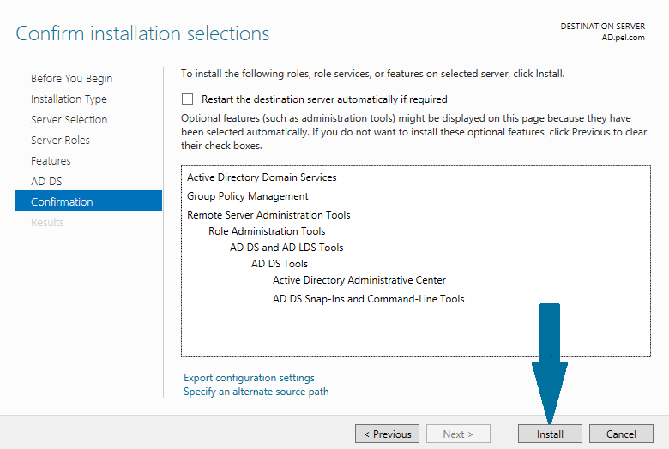The image size is (669, 449).
Task: Go to Server Roles step
Action: pyautogui.click(x=60, y=140)
